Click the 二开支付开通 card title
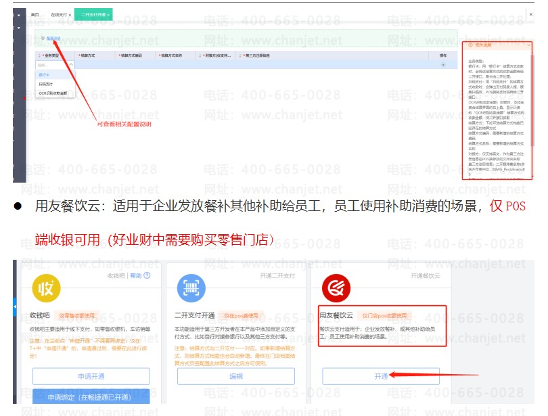The width and height of the screenshot is (548, 416). tap(195, 315)
